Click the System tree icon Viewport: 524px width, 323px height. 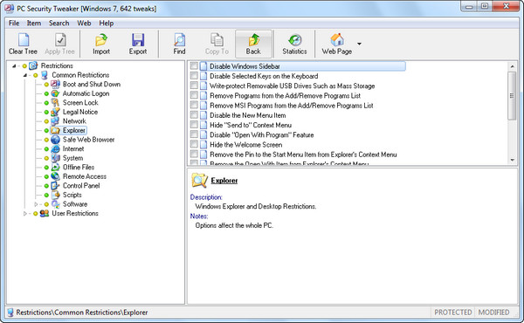pos(55,158)
